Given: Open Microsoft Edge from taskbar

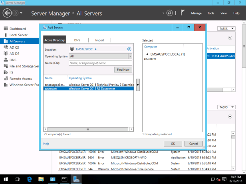Looking at the screenshot, I should 29,179.
